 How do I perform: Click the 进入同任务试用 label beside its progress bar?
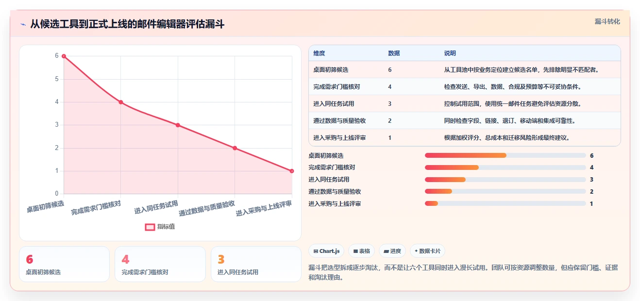coord(329,180)
